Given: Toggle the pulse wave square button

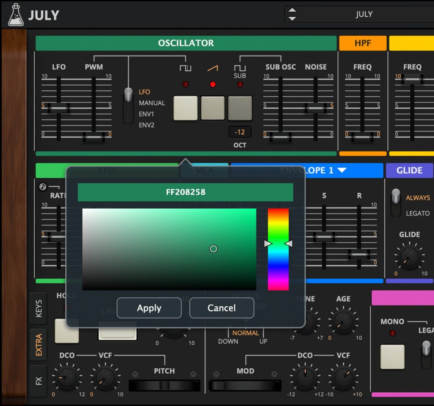Looking at the screenshot, I should point(186,108).
